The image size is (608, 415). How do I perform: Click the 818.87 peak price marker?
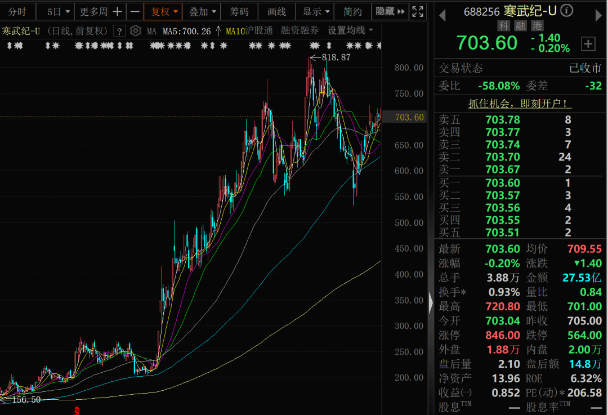point(337,57)
